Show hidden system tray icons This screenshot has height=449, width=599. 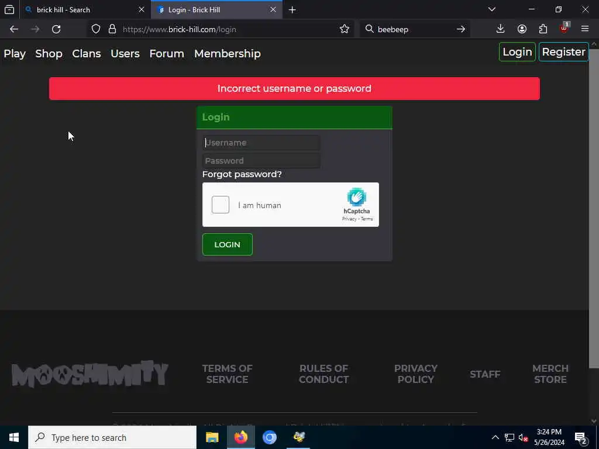point(495,437)
